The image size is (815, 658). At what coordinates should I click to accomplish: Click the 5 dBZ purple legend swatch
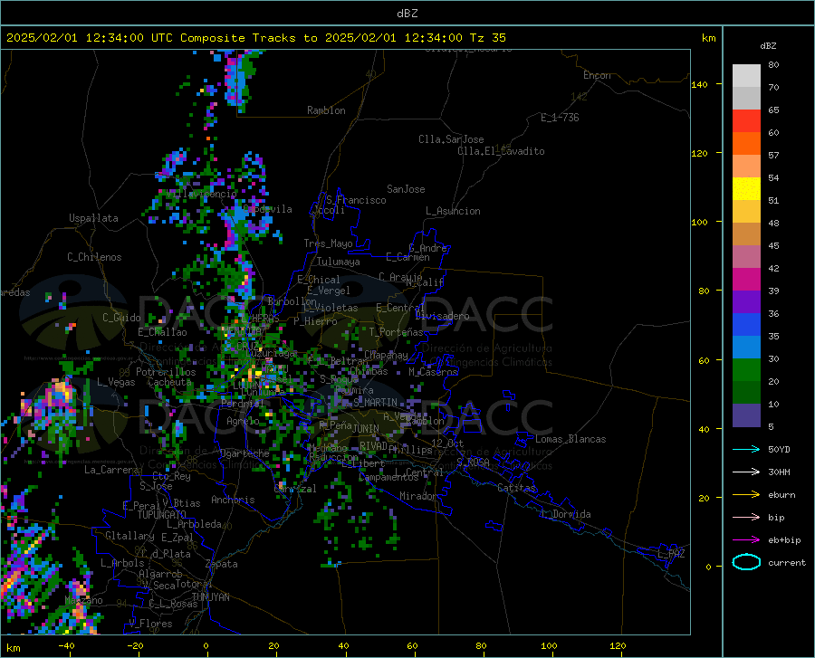[746, 415]
